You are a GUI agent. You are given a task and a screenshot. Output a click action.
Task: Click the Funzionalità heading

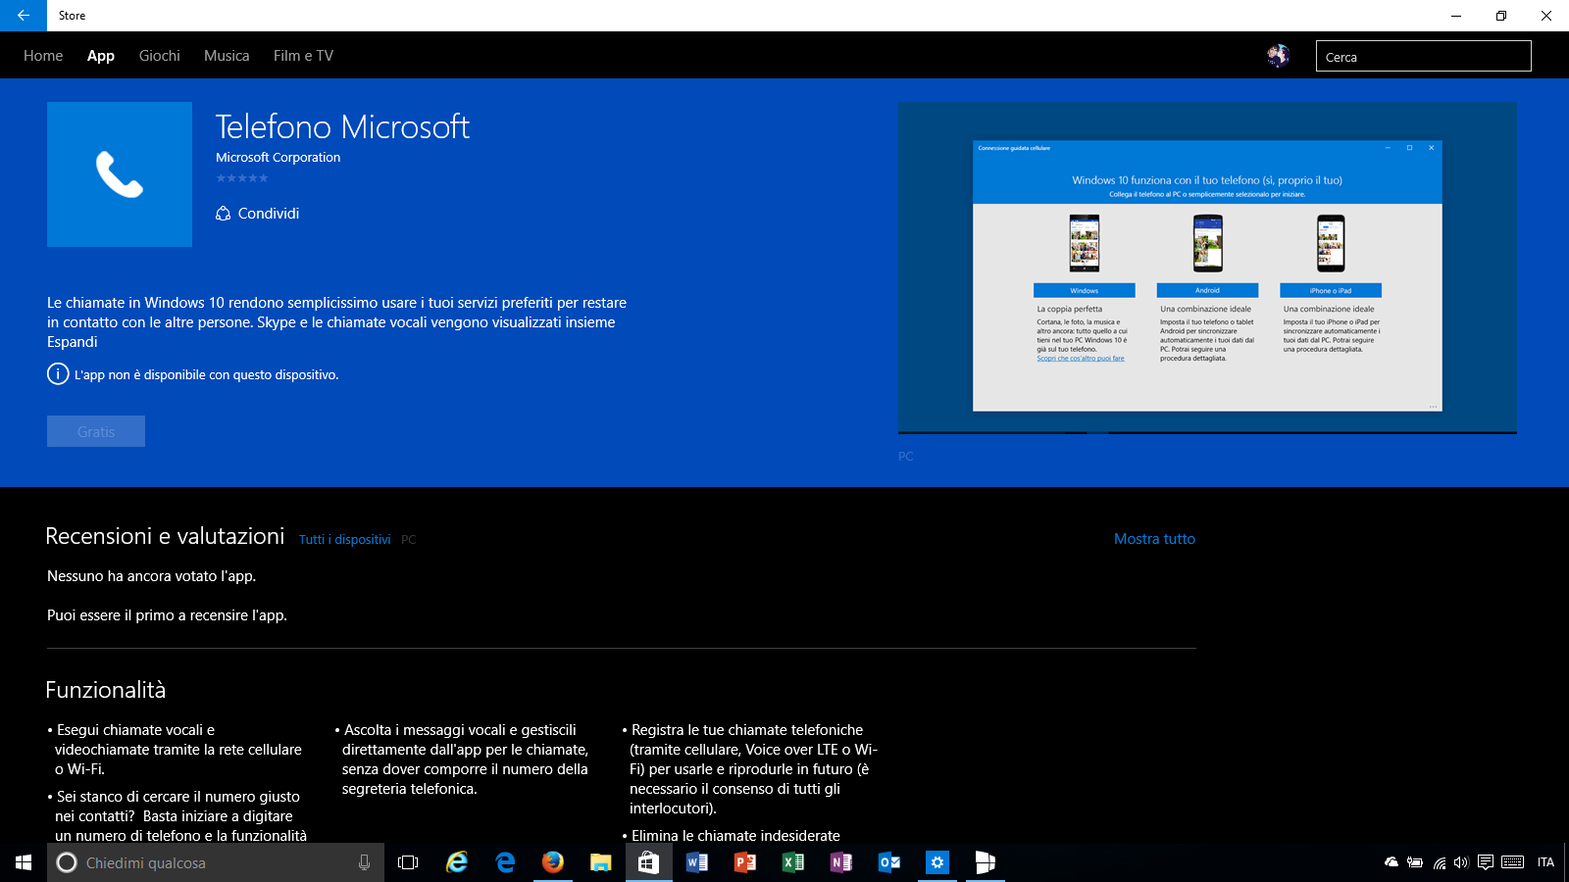point(106,690)
